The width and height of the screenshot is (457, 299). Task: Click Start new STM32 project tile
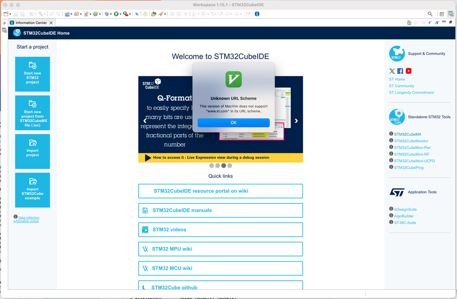pos(32,74)
